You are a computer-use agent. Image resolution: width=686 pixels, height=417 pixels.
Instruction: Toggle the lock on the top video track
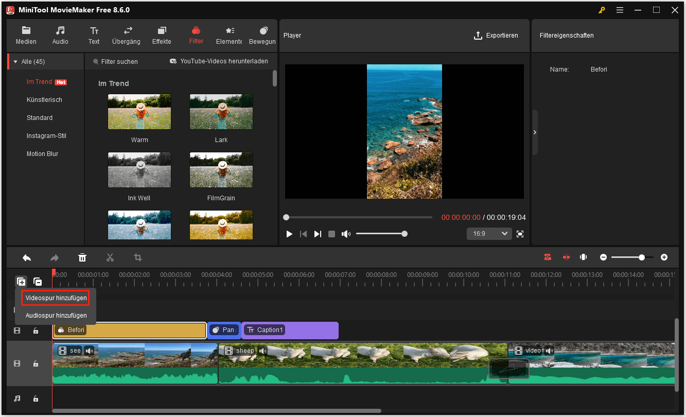(36, 331)
